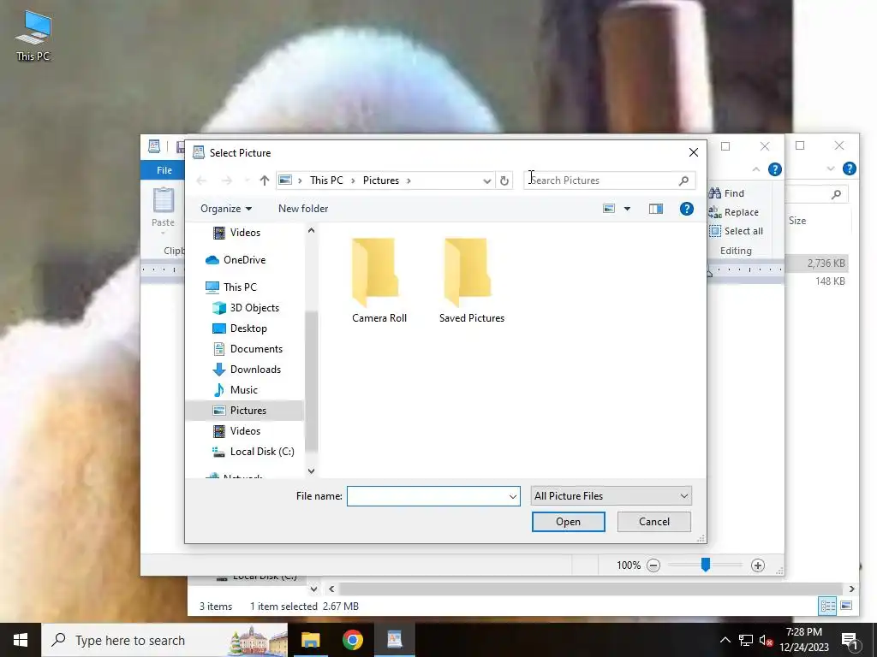Expand the address bar history dropdown

(486, 181)
